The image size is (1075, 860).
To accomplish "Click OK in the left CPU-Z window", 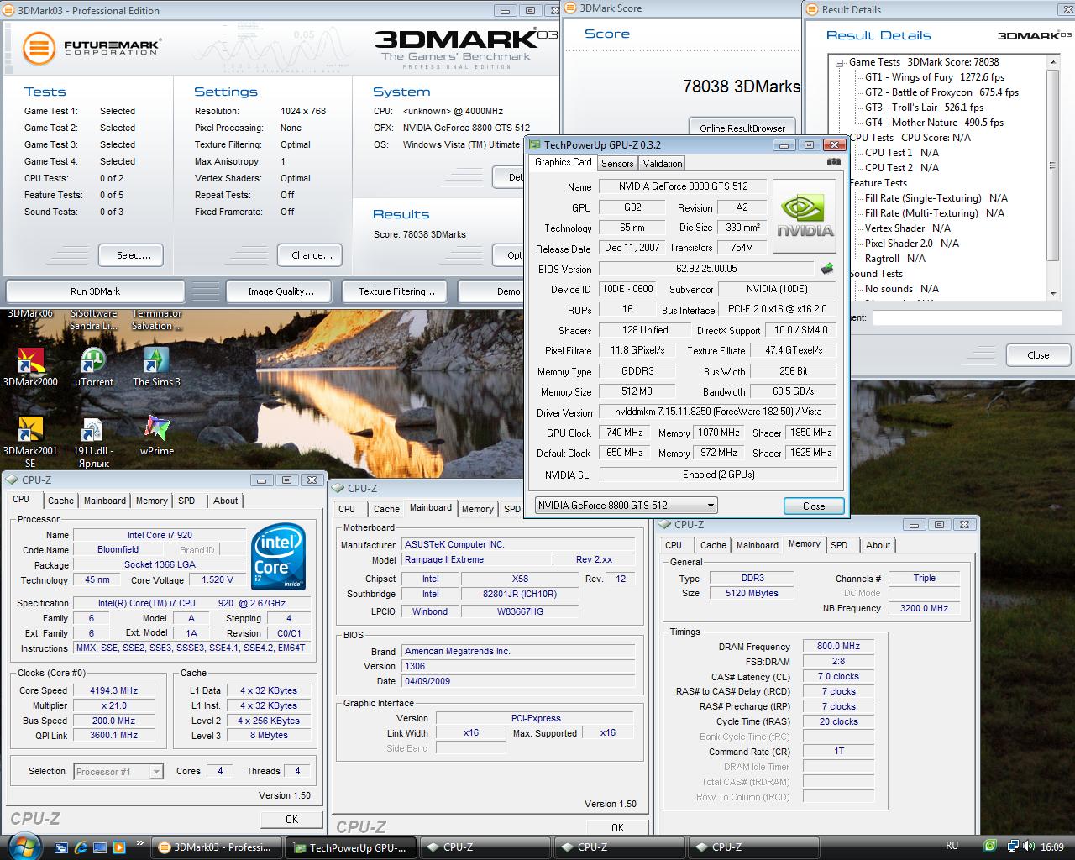I will pyautogui.click(x=291, y=819).
